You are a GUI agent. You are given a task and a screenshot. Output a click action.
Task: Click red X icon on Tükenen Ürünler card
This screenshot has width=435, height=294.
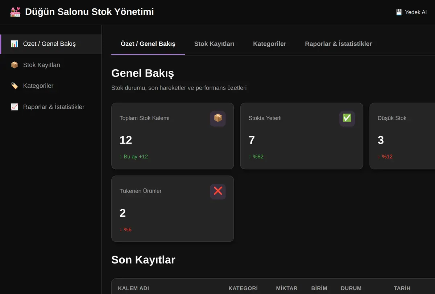click(x=218, y=191)
